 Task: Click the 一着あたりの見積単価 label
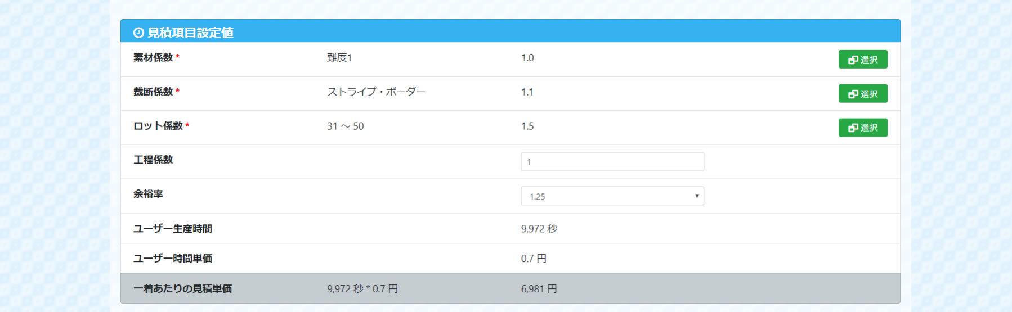pyautogui.click(x=182, y=288)
